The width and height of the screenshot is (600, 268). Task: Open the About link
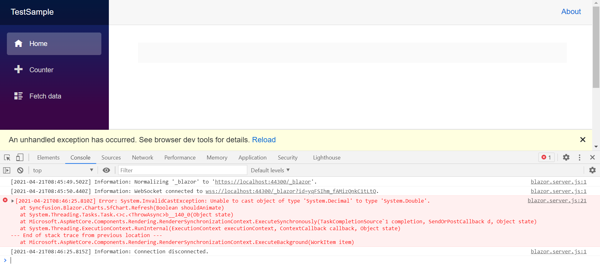coord(571,12)
